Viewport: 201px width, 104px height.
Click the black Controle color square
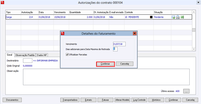tap(151, 17)
